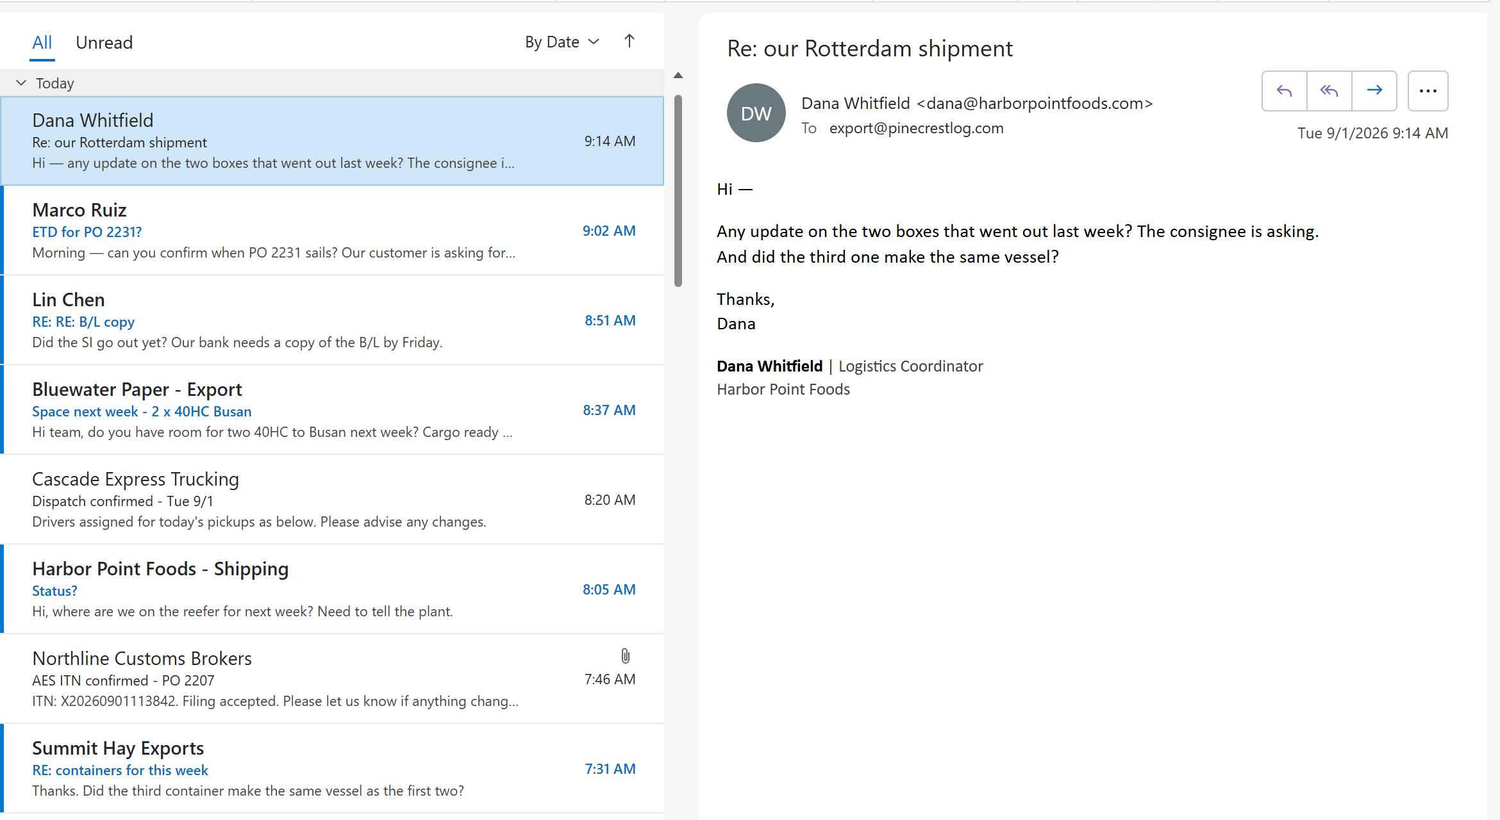Switch to the Unread tab

(x=104, y=43)
